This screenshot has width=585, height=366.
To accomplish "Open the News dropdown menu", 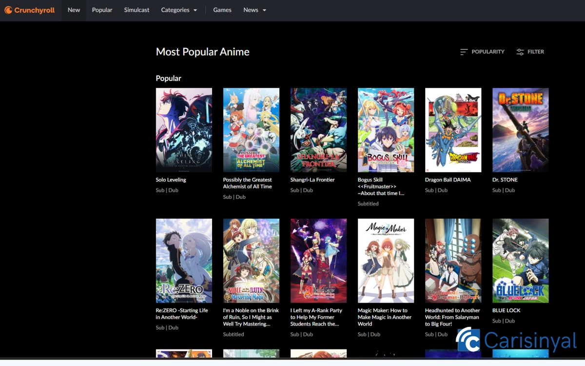I will pyautogui.click(x=251, y=10).
